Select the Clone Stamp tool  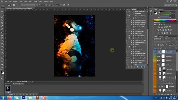pos(2,35)
